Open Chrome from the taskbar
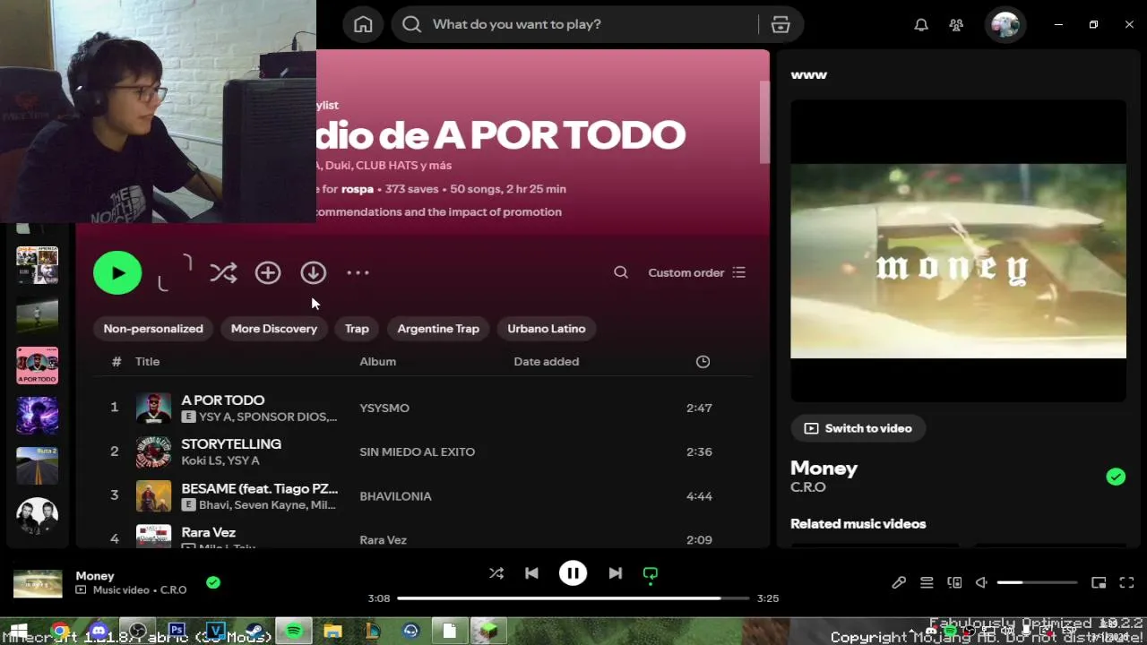Viewport: 1147px width, 645px height. point(59,632)
